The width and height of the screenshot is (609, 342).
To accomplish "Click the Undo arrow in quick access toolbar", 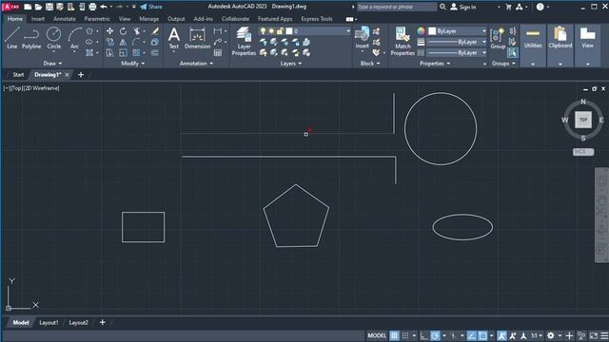I will [x=104, y=7].
